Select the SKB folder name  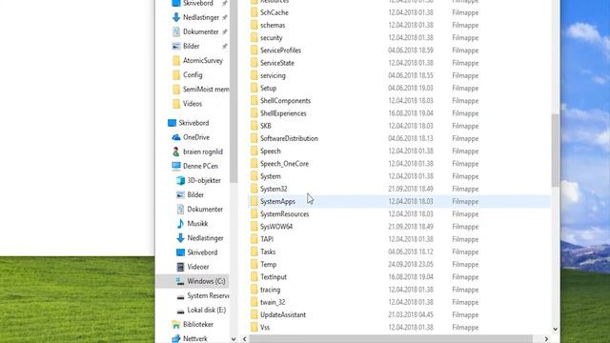pos(266,126)
